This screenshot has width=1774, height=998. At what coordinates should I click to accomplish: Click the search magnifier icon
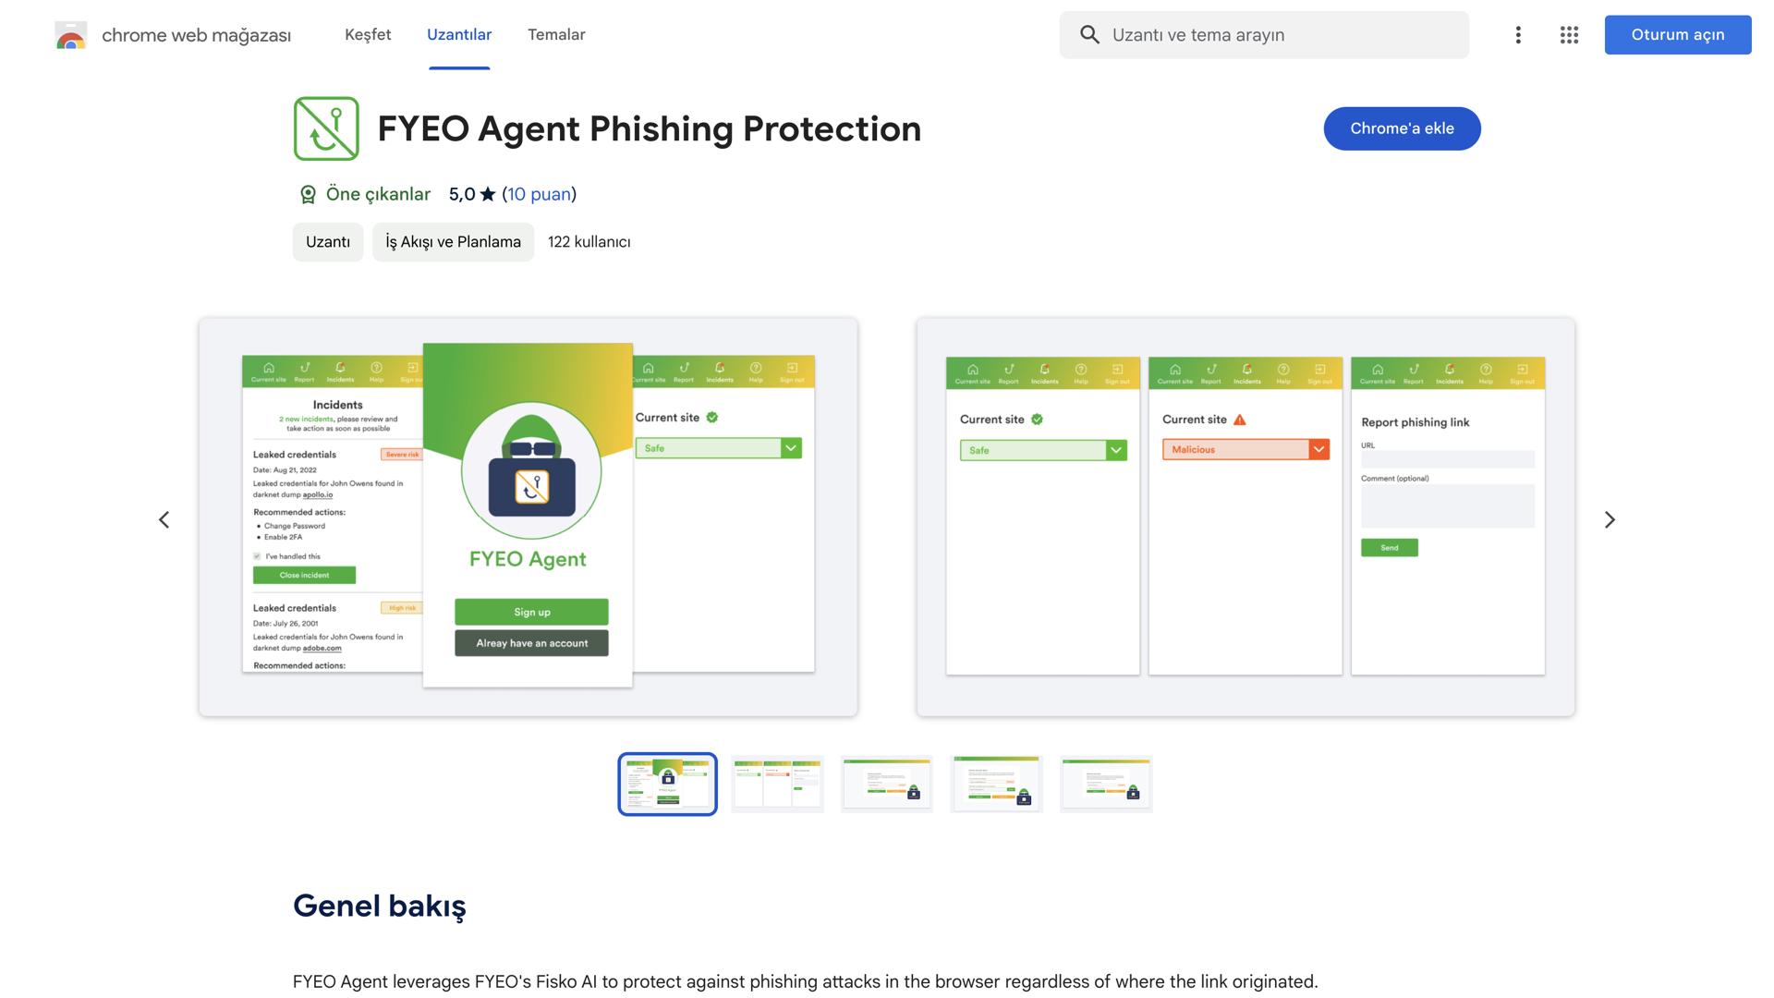[1089, 35]
